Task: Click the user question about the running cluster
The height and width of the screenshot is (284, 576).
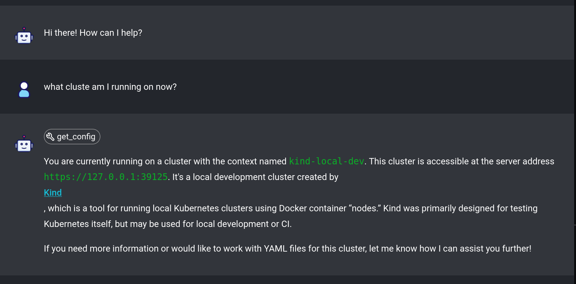Action: 110,86
